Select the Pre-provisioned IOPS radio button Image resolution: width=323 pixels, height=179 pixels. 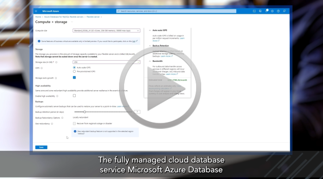[x=74, y=71]
